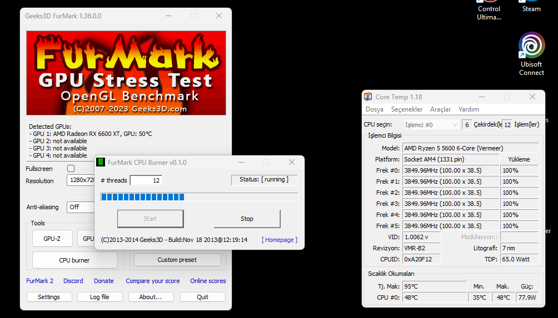Open FurMark Settings
This screenshot has width=558, height=318.
49,297
